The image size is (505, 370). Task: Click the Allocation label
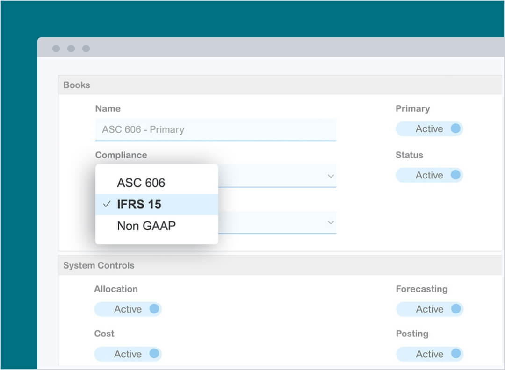[116, 289]
